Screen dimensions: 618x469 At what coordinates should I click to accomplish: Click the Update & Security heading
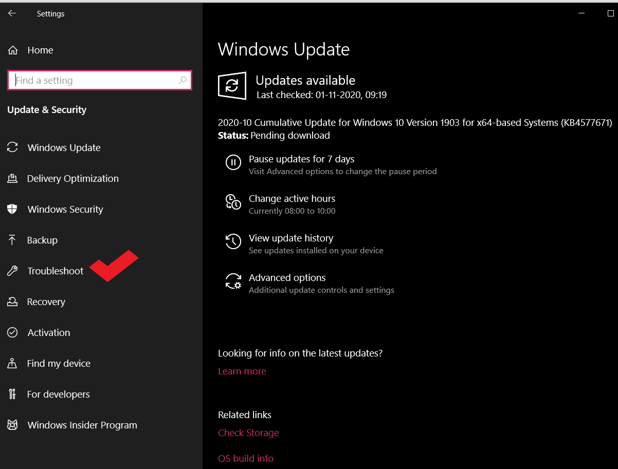point(47,109)
